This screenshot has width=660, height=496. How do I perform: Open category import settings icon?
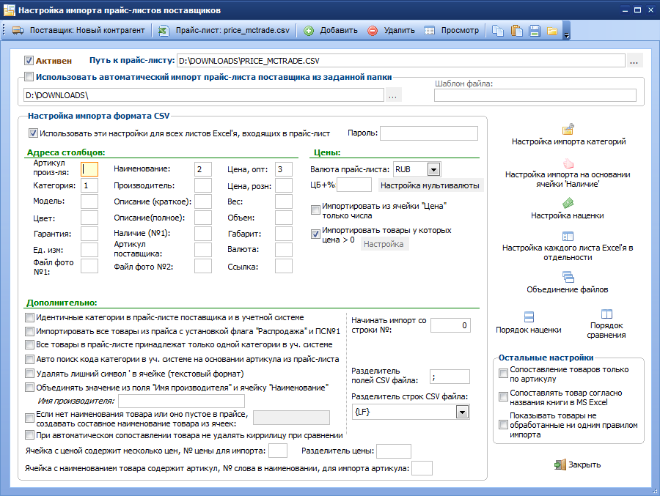[x=568, y=129]
